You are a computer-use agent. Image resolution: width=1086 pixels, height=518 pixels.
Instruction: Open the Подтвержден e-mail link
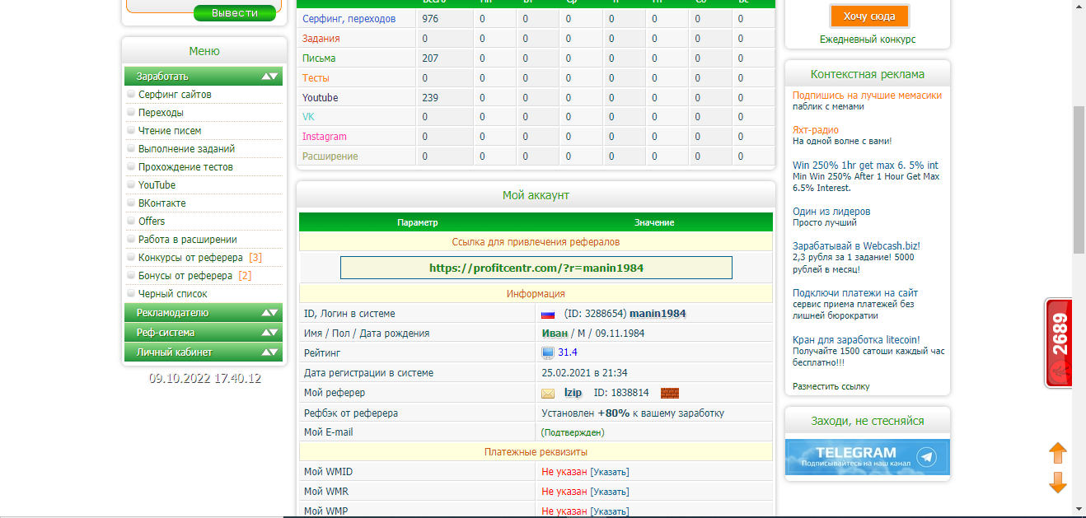pyautogui.click(x=573, y=432)
